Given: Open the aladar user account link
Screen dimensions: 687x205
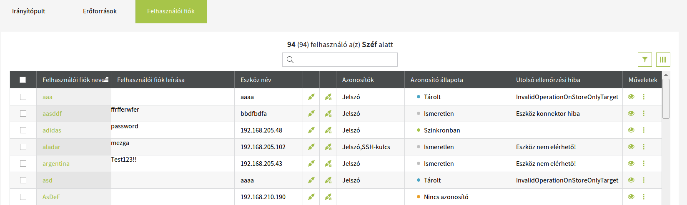Looking at the screenshot, I should [x=51, y=147].
